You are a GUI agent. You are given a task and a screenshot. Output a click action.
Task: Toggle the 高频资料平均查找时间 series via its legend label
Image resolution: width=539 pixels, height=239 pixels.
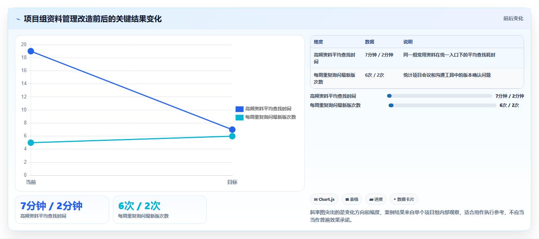(268, 109)
